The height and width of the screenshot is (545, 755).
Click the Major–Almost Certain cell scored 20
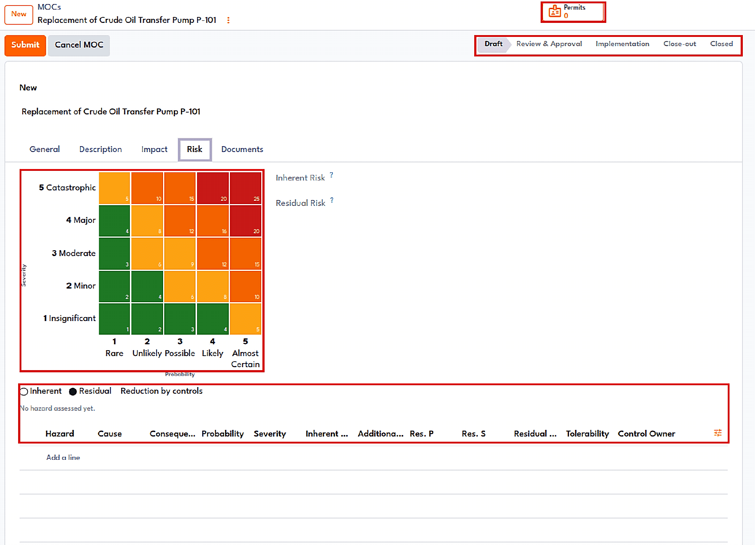pyautogui.click(x=245, y=220)
